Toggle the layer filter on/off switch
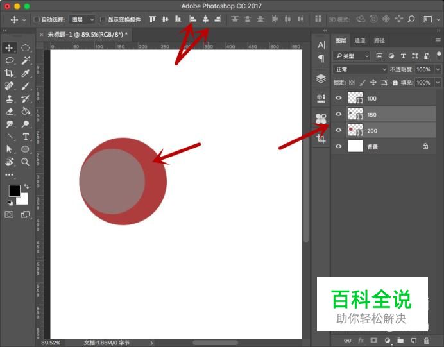The height and width of the screenshot is (347, 444). point(439,54)
